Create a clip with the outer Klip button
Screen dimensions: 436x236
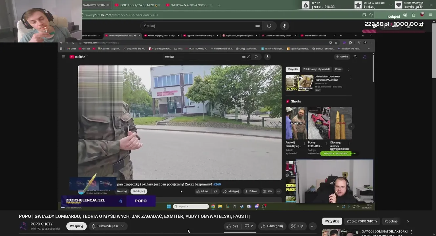[x=297, y=226]
